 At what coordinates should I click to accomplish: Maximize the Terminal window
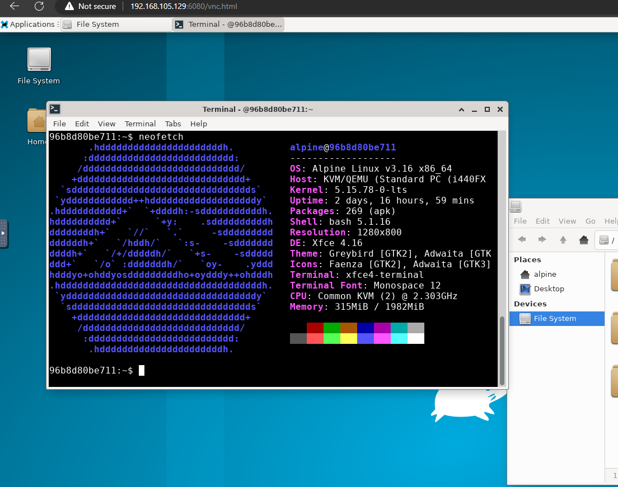487,109
